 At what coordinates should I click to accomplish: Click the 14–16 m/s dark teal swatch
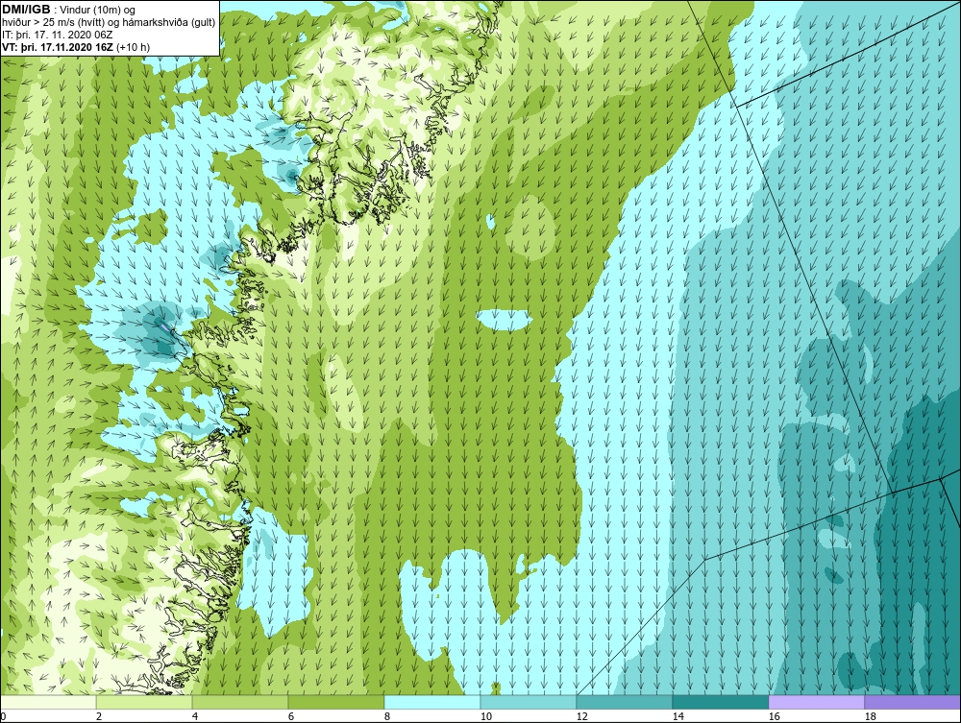721,702
